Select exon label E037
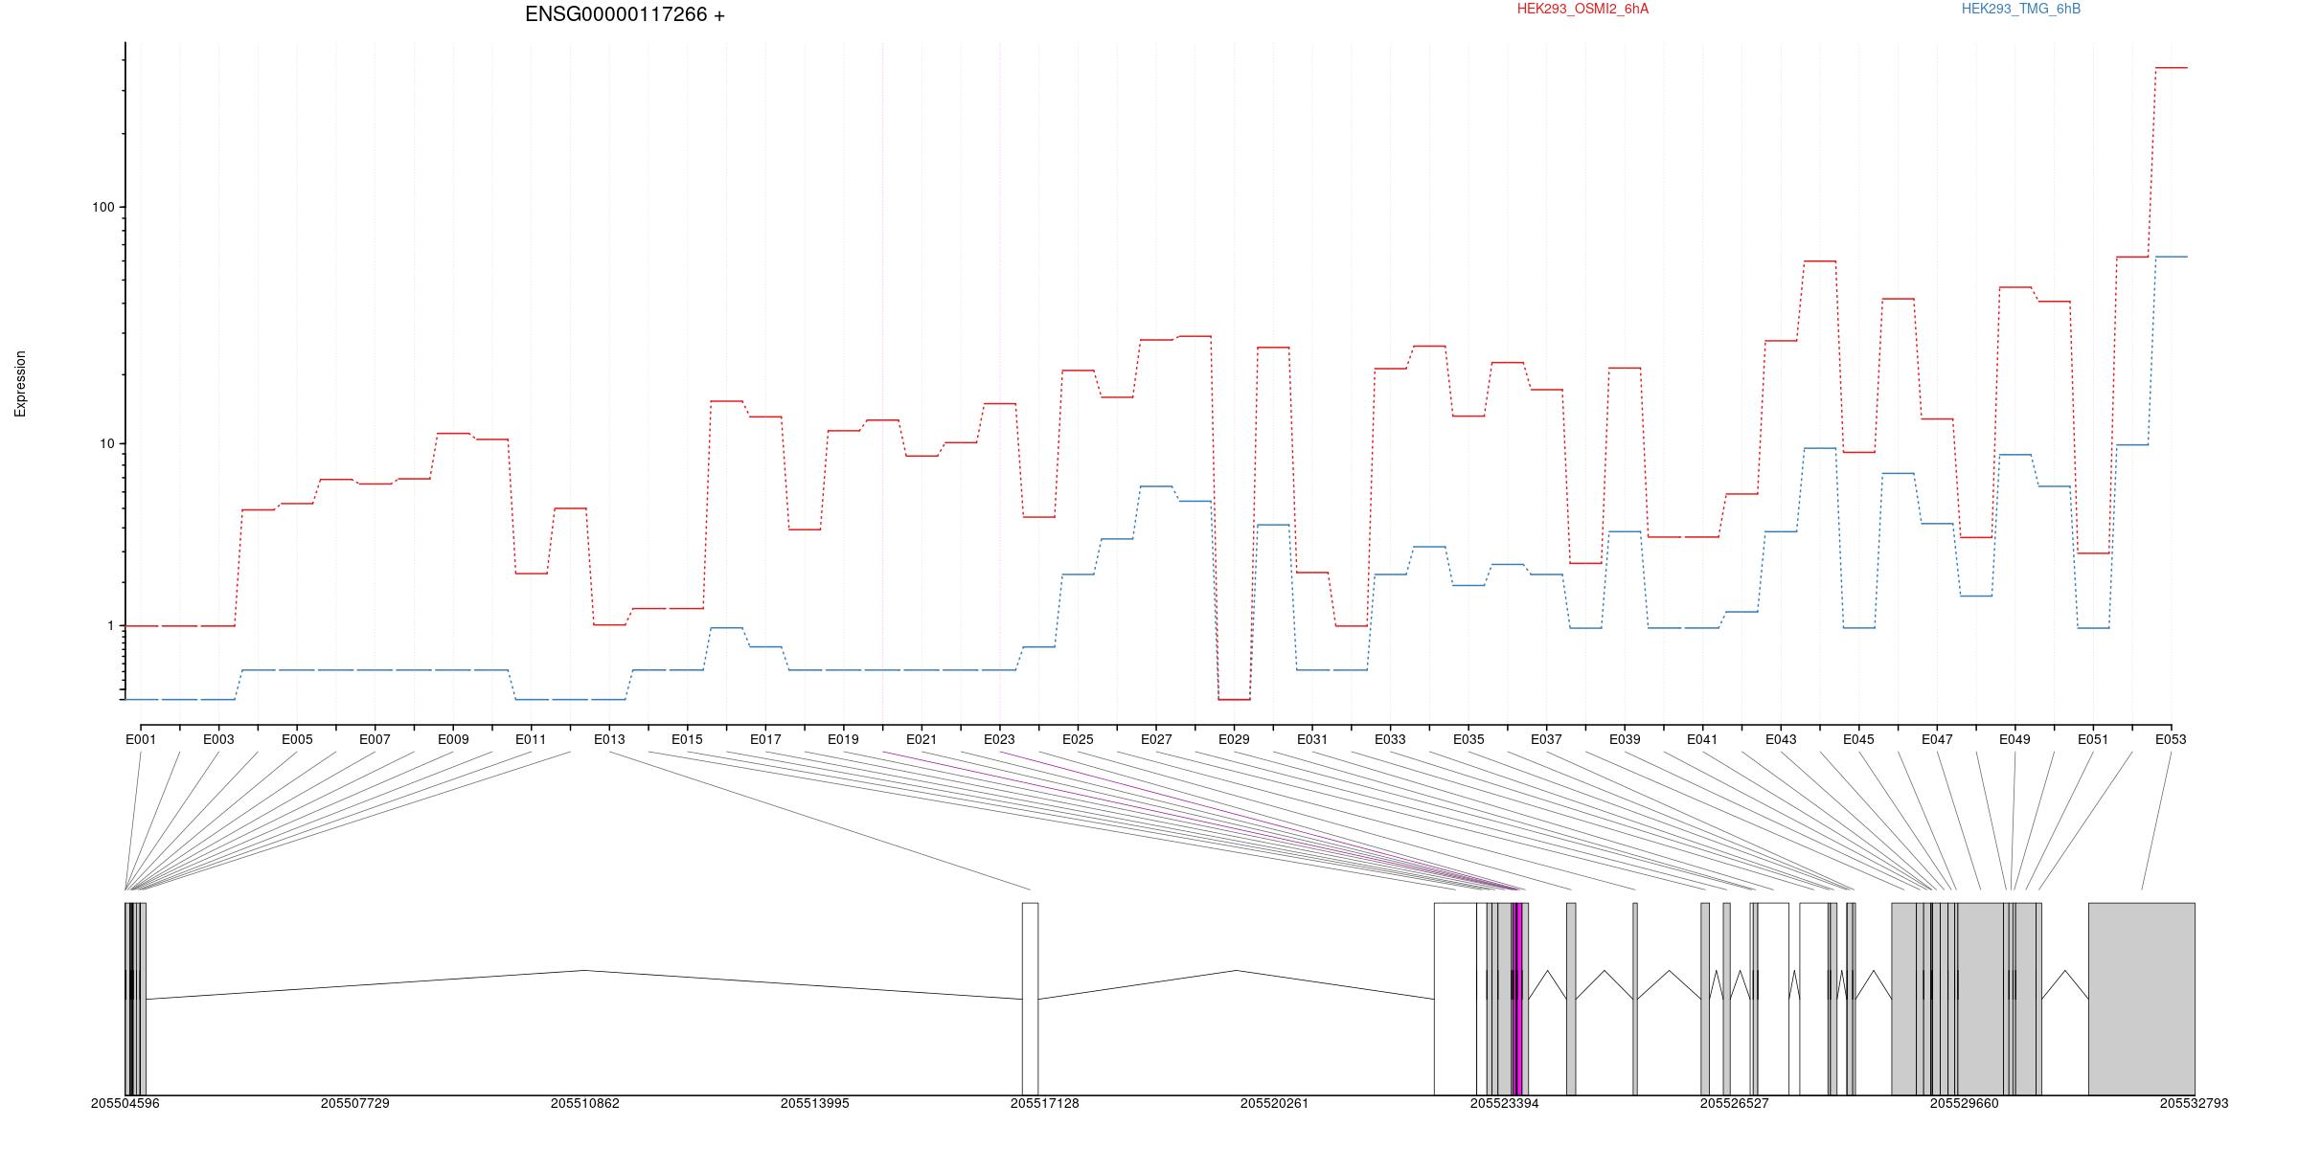The image size is (2299, 1149). pos(1546,739)
